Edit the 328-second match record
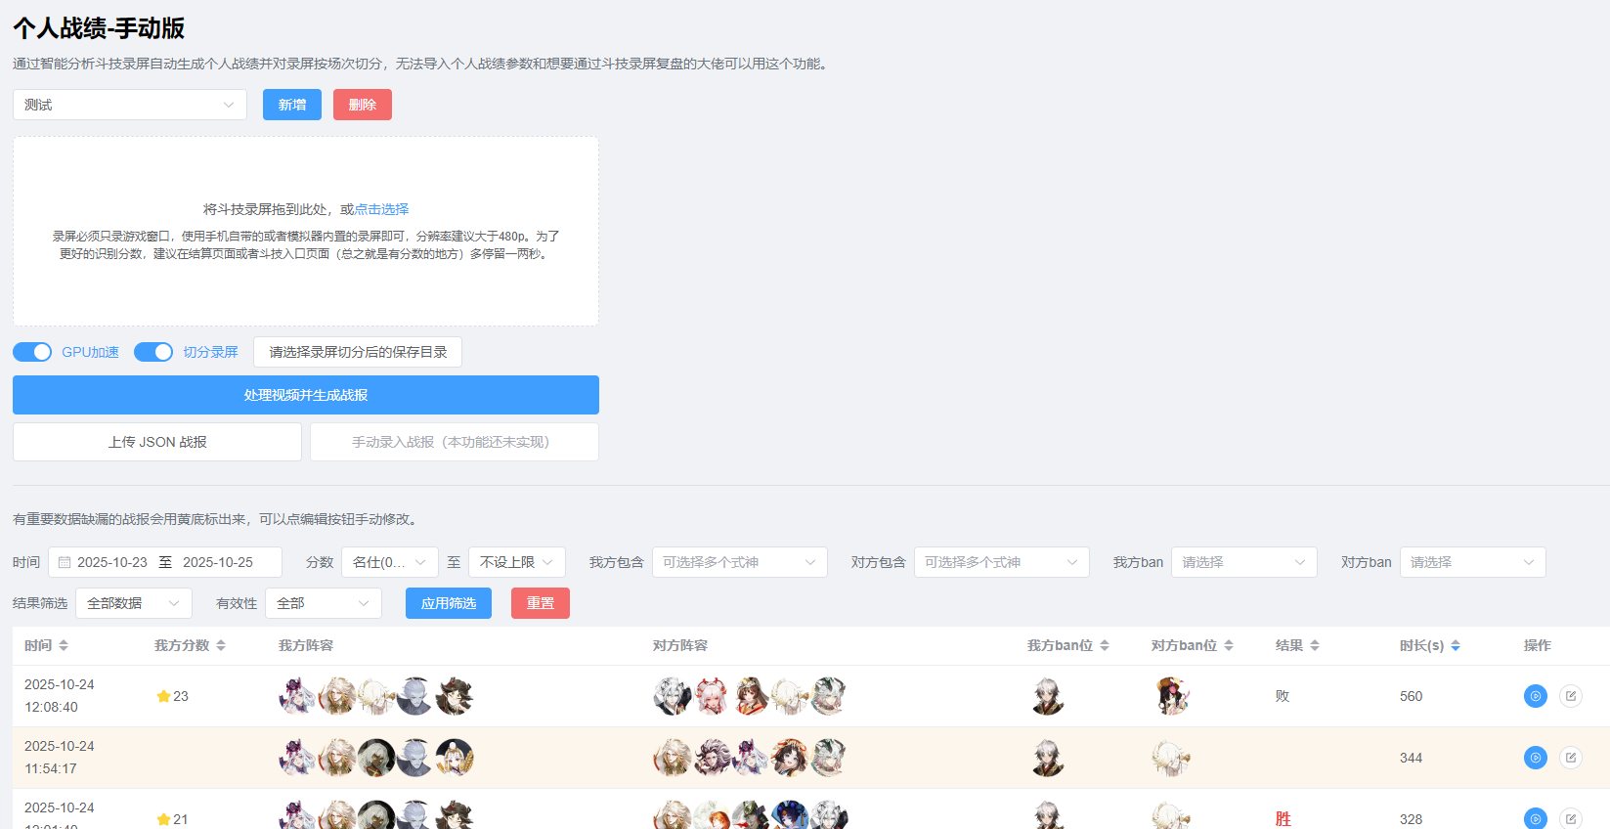 [x=1570, y=818]
